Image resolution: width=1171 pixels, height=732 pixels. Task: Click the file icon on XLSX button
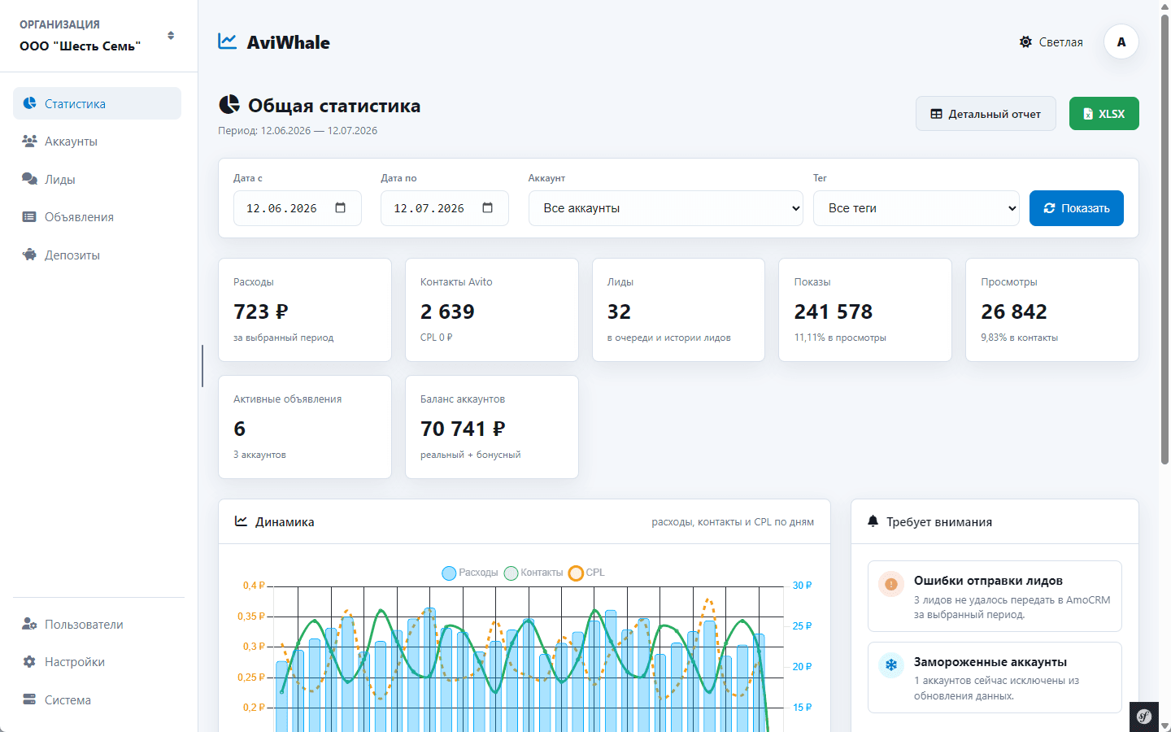[1088, 114]
